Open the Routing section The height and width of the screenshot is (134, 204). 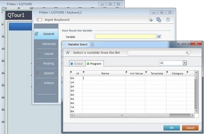tap(46, 63)
